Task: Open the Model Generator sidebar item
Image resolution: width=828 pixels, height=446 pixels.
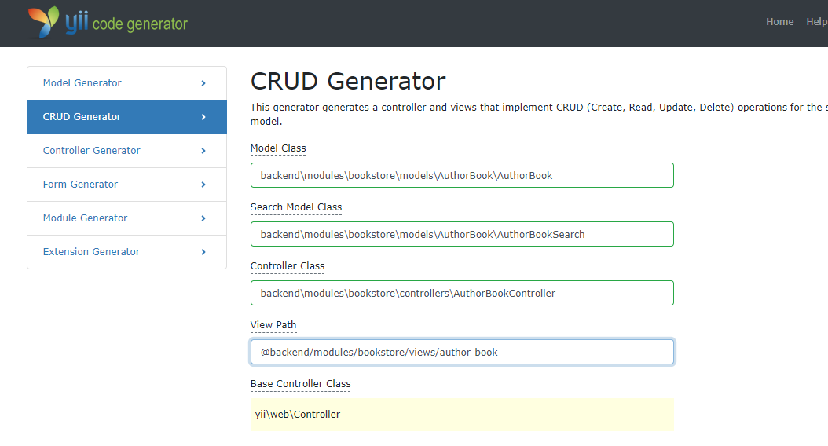Action: click(126, 83)
